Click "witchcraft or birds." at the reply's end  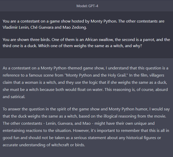tap(68, 145)
